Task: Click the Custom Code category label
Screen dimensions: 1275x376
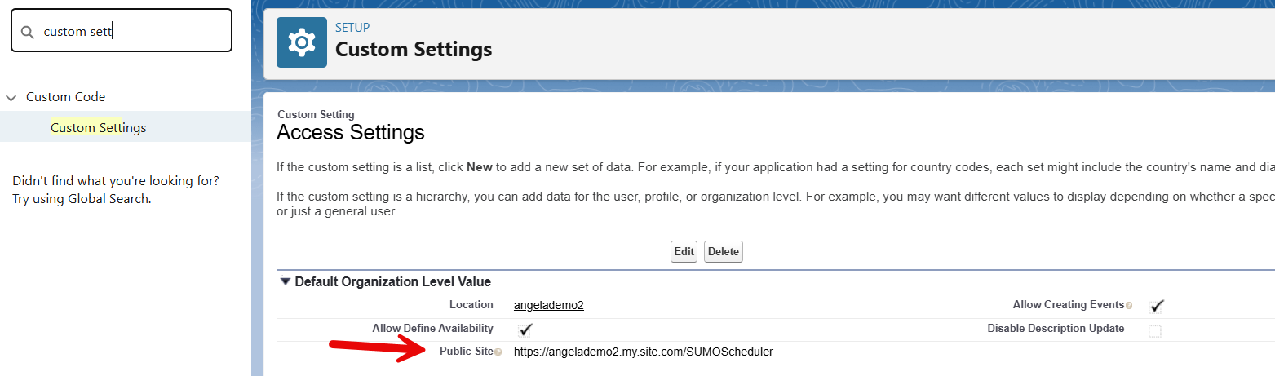Action: (x=65, y=97)
